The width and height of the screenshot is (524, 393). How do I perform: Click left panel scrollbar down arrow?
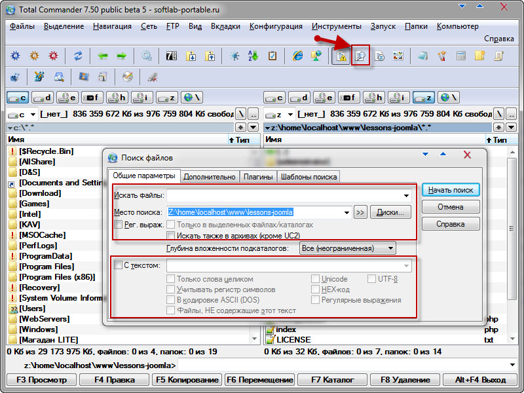[x=254, y=339]
